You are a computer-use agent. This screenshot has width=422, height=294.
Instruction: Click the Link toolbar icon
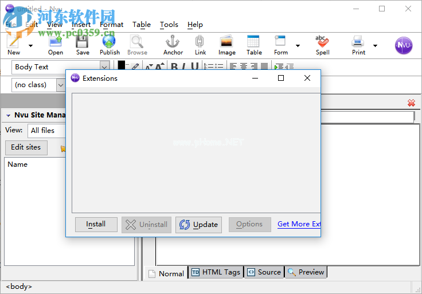(200, 44)
